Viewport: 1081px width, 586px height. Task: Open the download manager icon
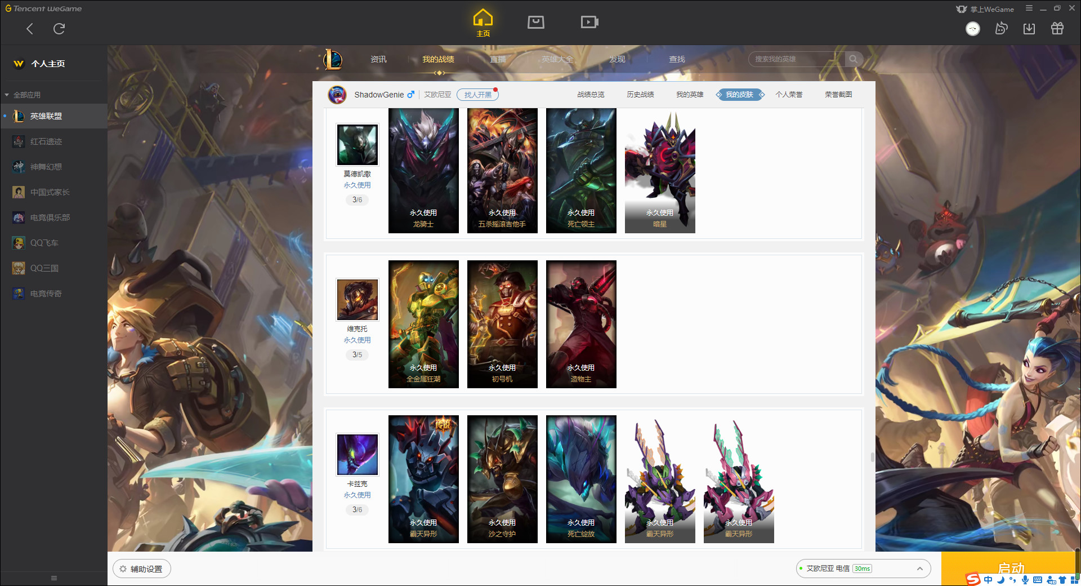tap(1029, 28)
